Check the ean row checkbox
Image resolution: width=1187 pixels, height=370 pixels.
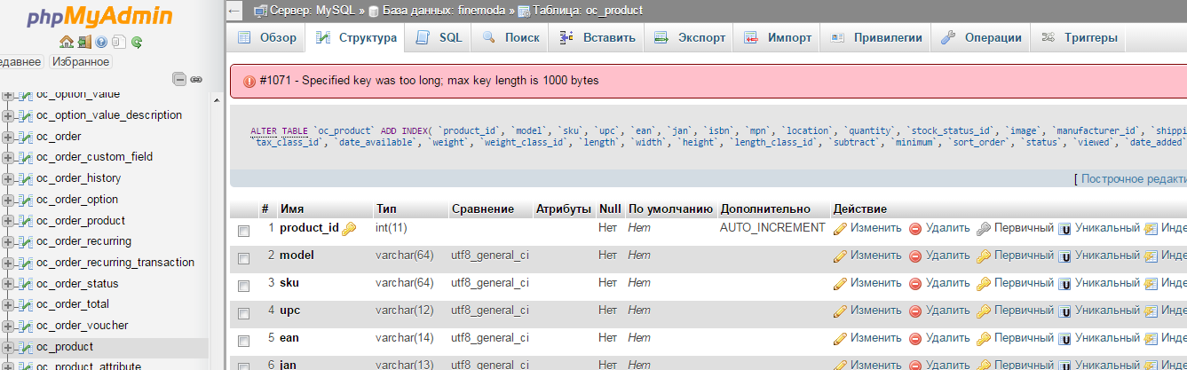point(244,341)
